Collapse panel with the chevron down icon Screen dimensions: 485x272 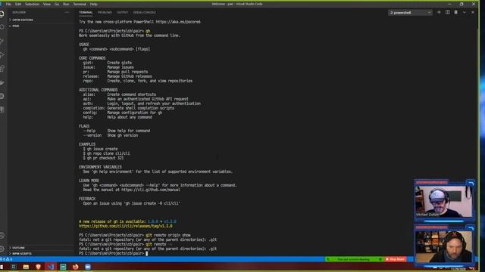(x=465, y=12)
